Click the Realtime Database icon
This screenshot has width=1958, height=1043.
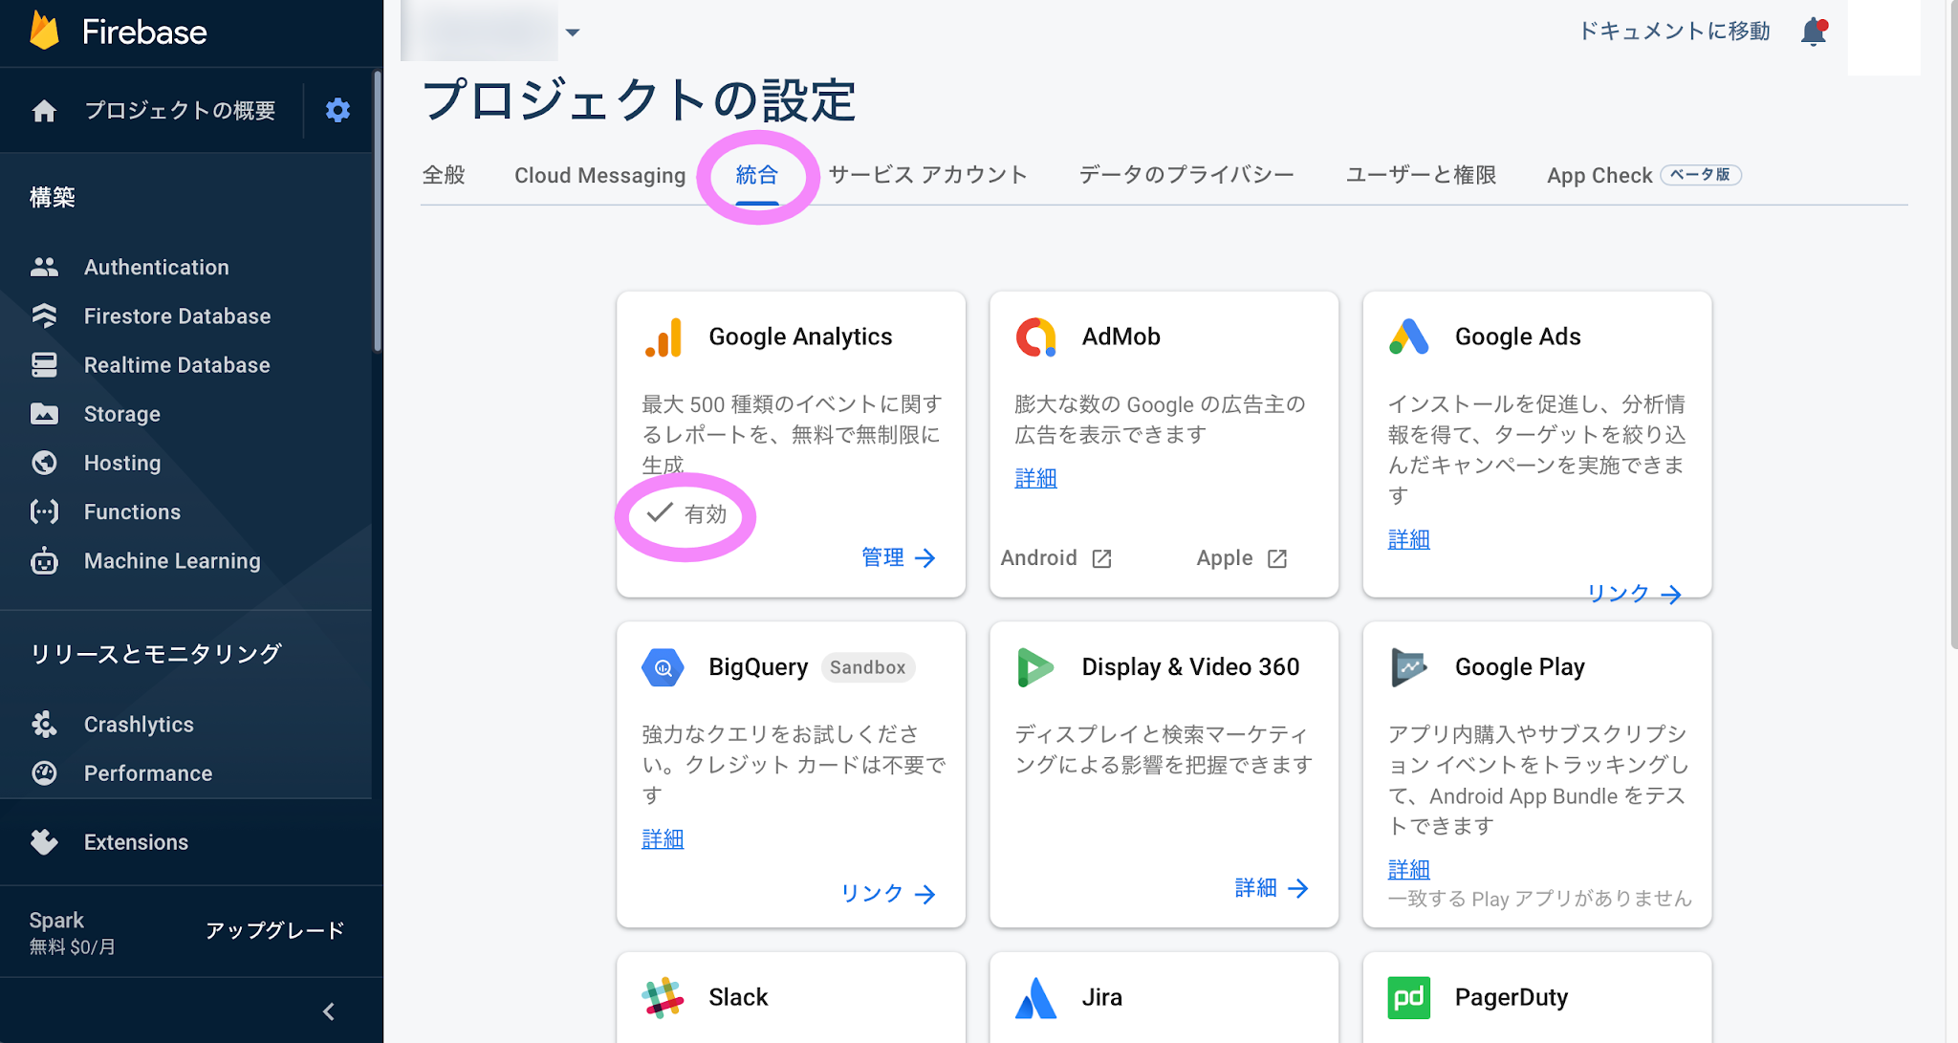[44, 364]
